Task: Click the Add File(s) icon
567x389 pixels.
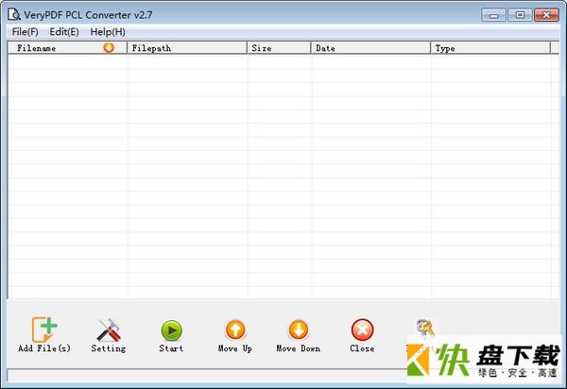Action: tap(44, 330)
